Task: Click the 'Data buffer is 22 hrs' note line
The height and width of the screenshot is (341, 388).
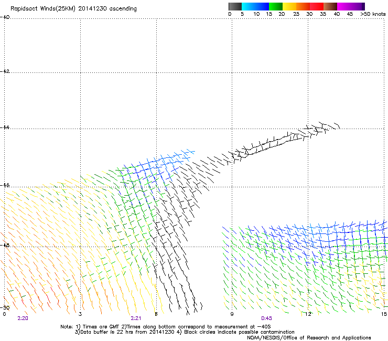Action: click(x=185, y=332)
